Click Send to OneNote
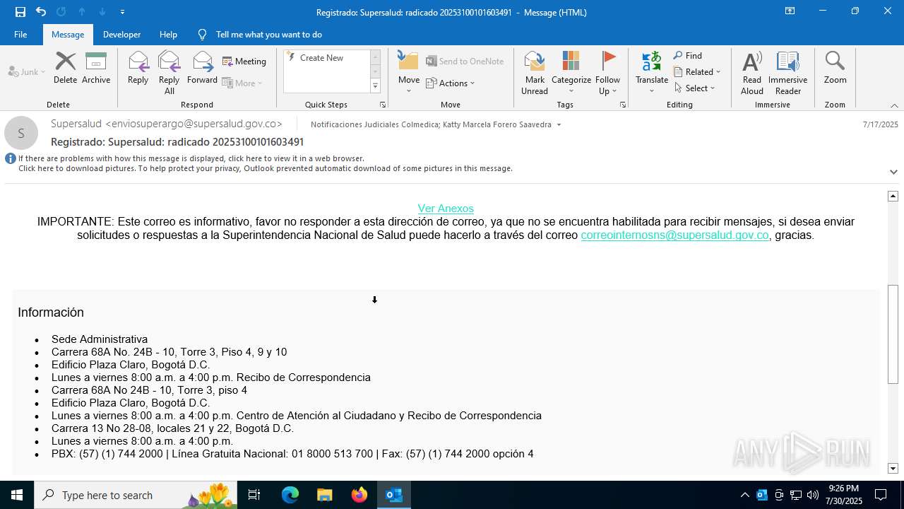904x509 pixels. tap(465, 62)
